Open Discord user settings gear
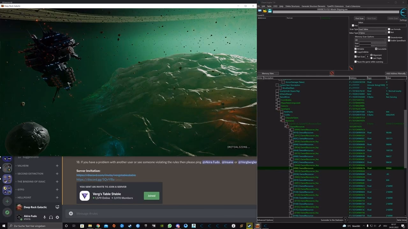The image size is (408, 229). click(57, 218)
